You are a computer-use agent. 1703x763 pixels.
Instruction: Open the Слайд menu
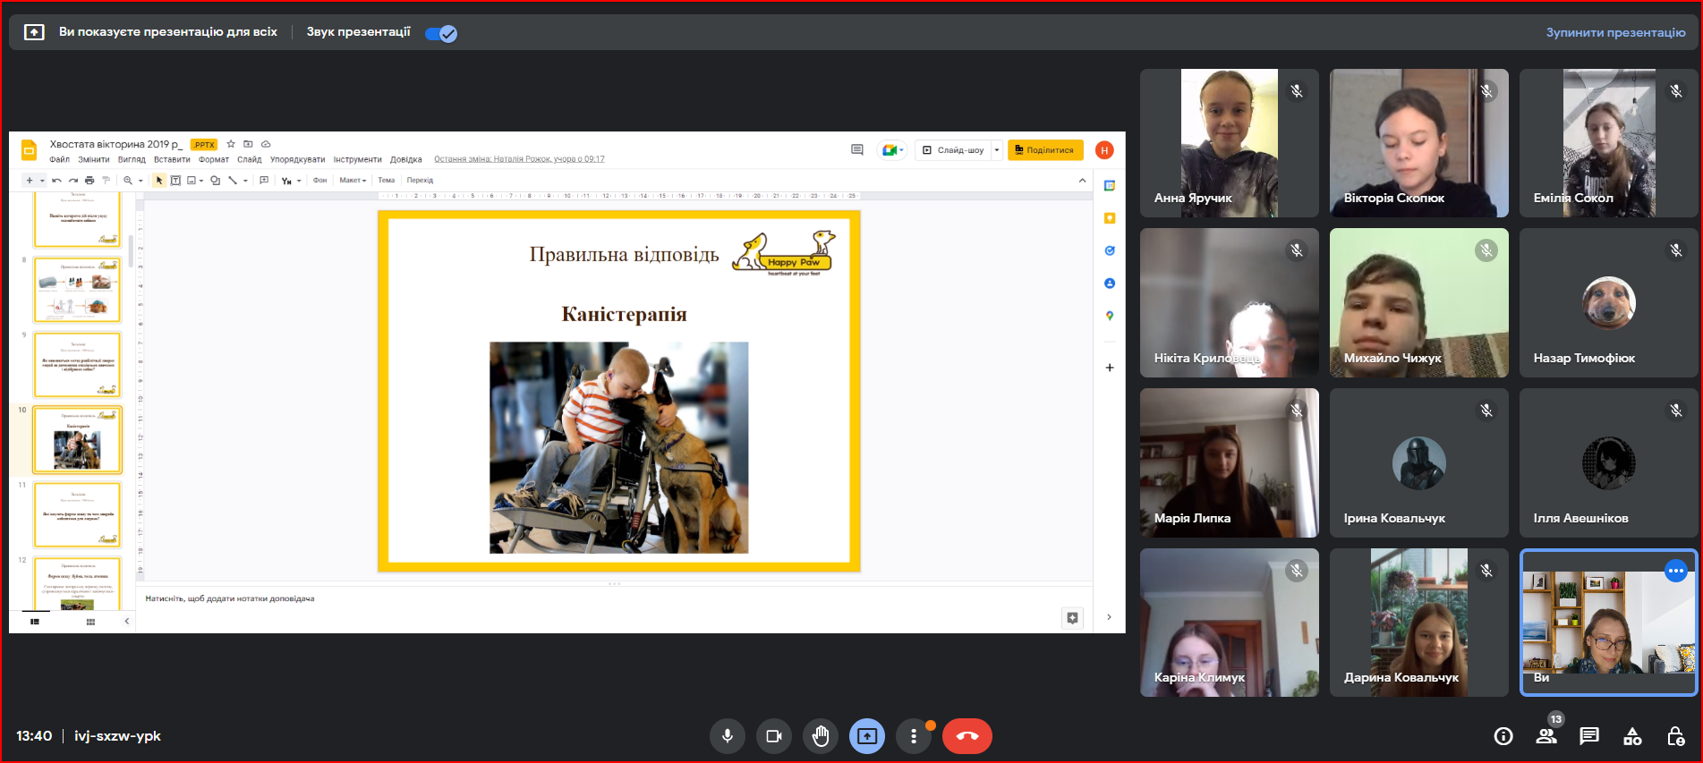(250, 160)
